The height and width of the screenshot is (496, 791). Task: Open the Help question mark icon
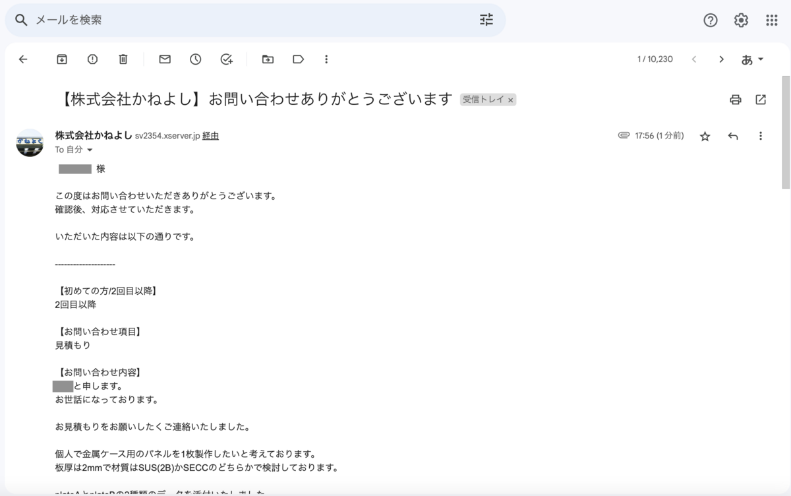(711, 20)
